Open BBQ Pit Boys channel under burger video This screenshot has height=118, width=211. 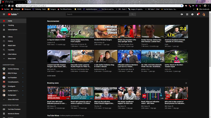pos(98,43)
